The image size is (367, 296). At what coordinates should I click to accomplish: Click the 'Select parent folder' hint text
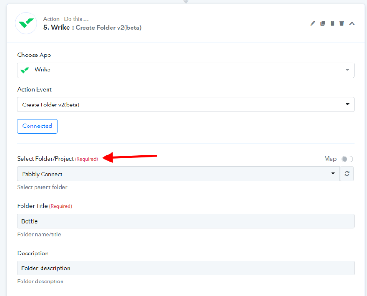coord(42,187)
